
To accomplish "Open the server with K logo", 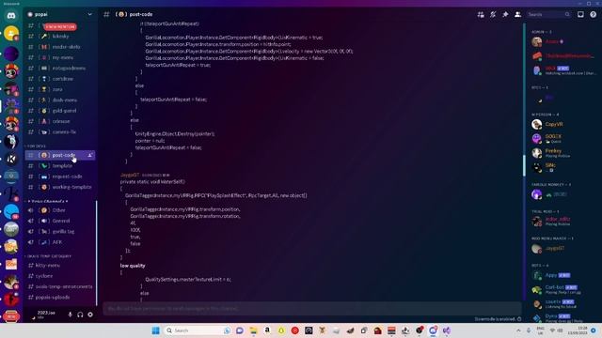I will click(11, 159).
